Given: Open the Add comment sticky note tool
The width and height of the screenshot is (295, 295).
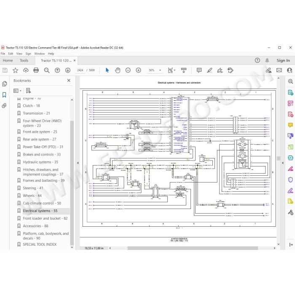Looking at the screenshot, I should tap(199, 70).
